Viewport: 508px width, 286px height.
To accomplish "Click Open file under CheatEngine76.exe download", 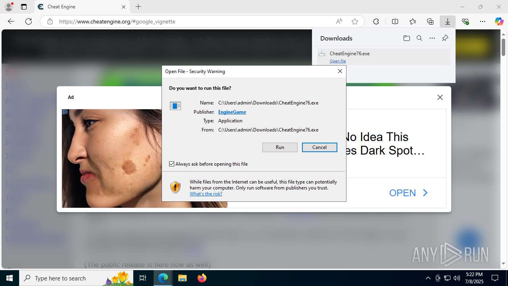I will (338, 61).
